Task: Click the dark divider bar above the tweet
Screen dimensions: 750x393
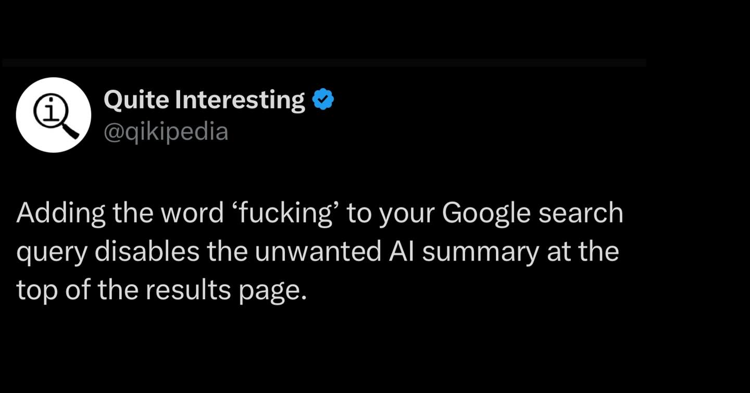Action: (324, 63)
